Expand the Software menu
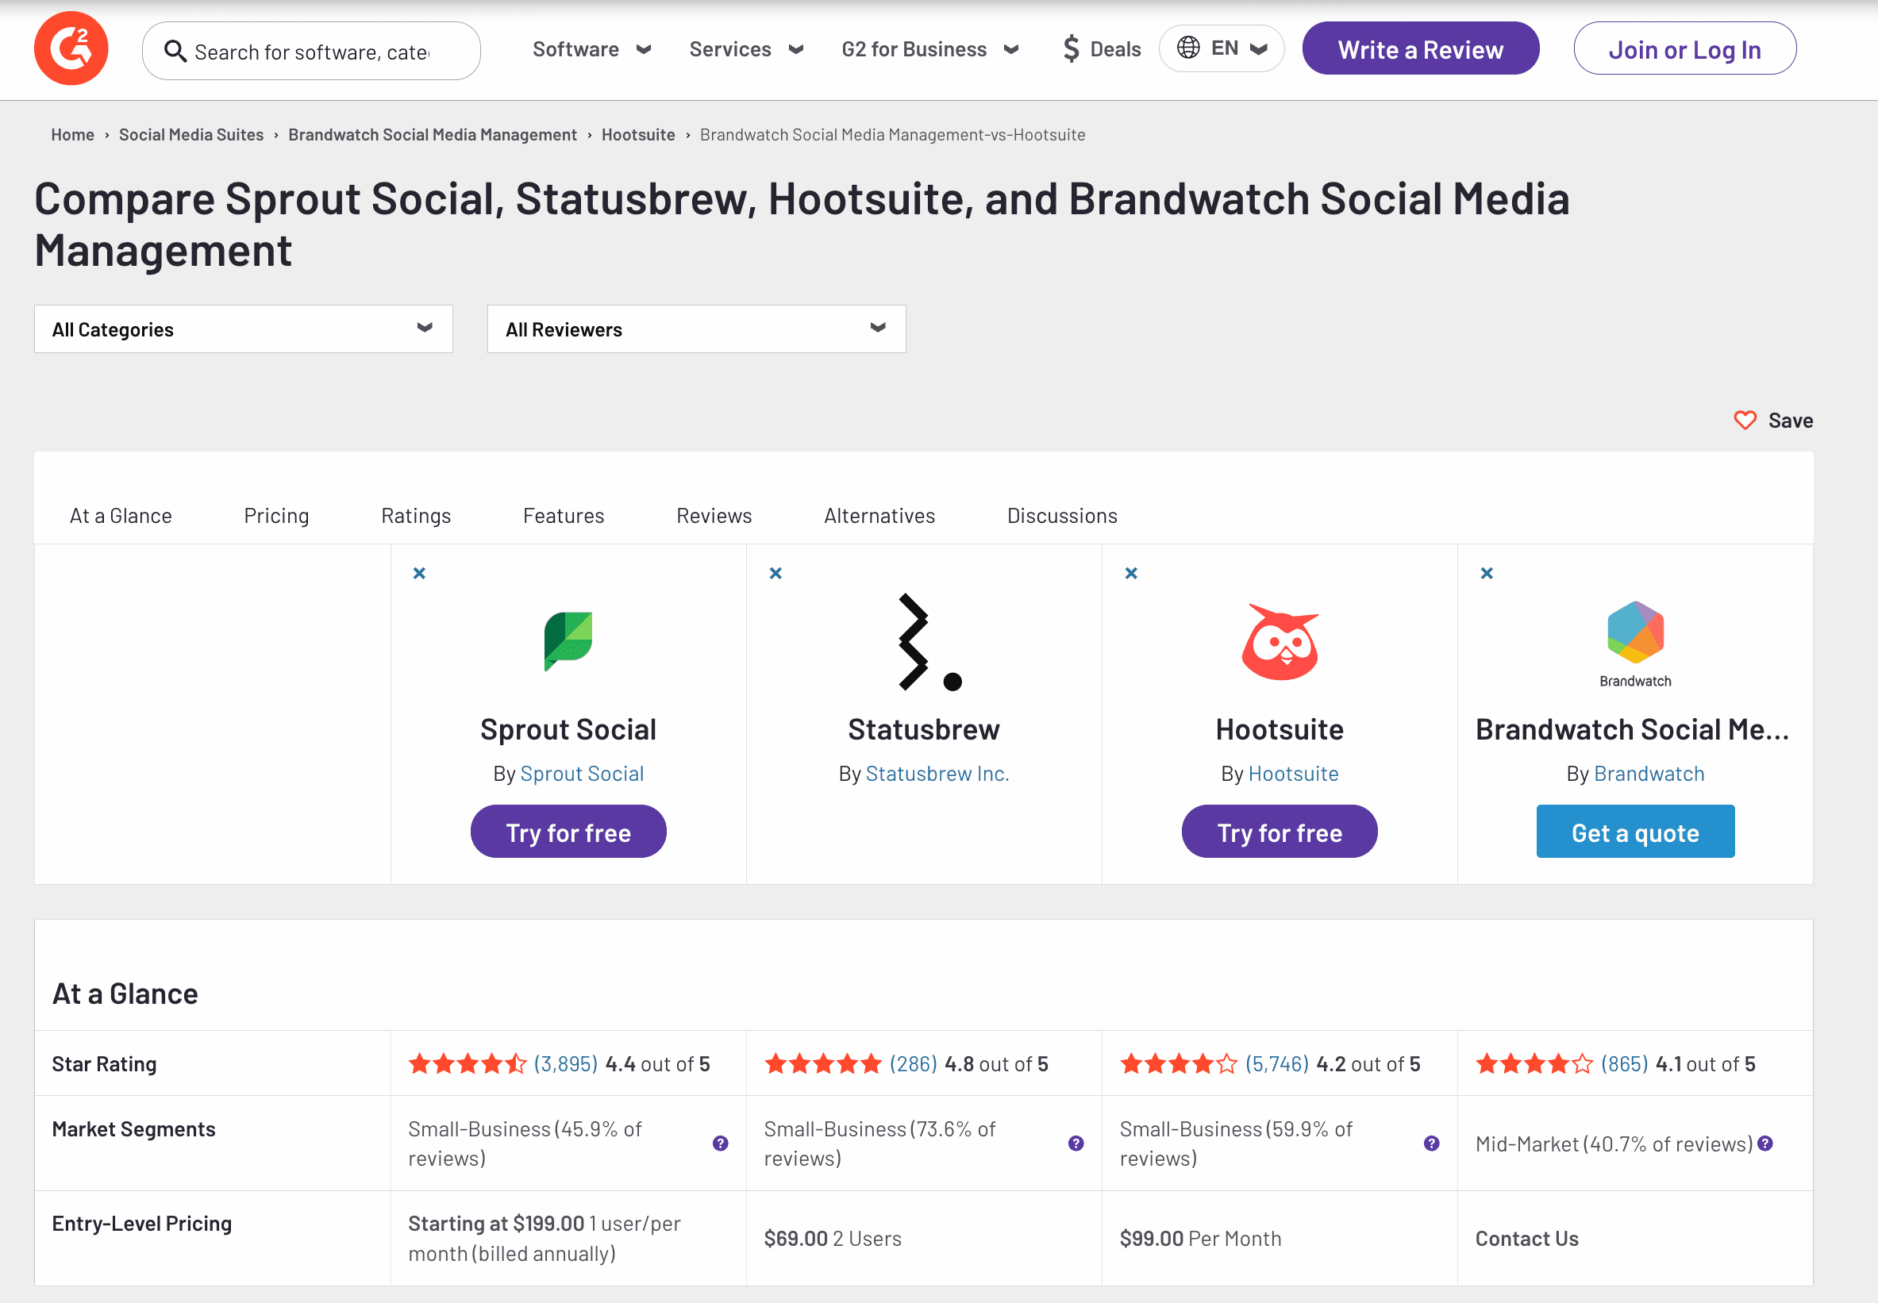 [x=591, y=49]
